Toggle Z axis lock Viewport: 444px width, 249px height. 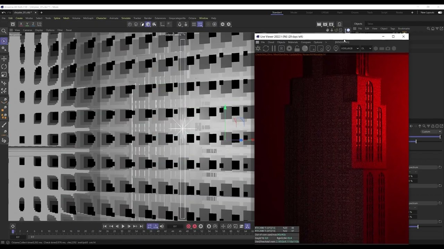[33, 24]
